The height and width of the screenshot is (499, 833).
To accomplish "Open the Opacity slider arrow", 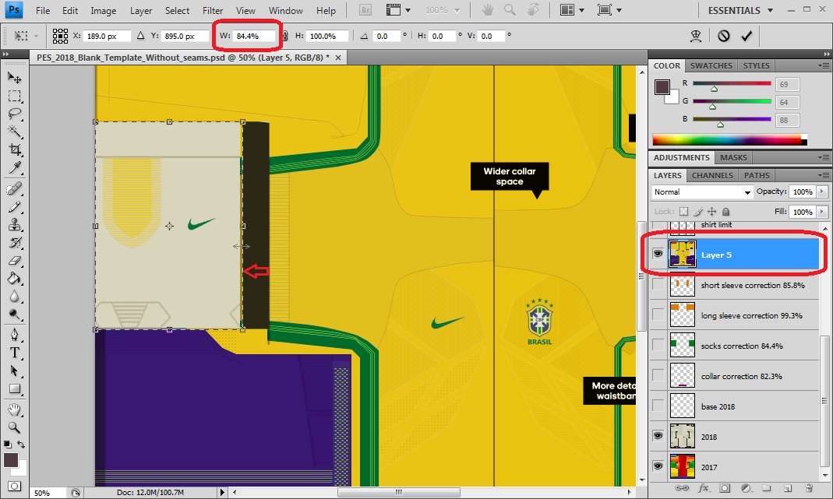I will pyautogui.click(x=822, y=192).
